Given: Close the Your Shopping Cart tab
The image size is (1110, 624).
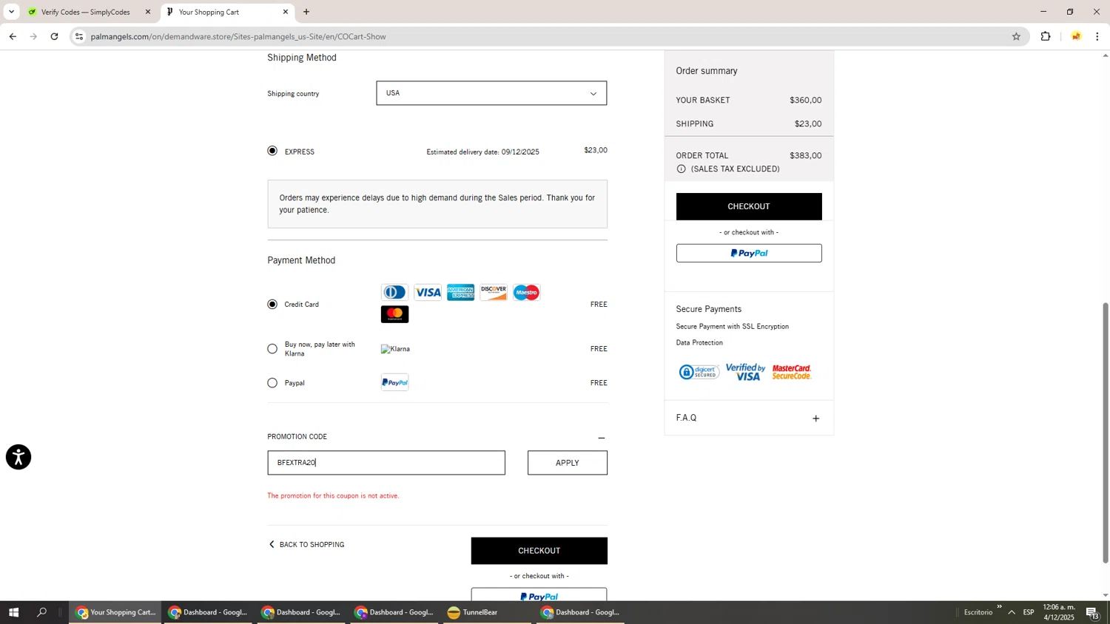Looking at the screenshot, I should 286,12.
